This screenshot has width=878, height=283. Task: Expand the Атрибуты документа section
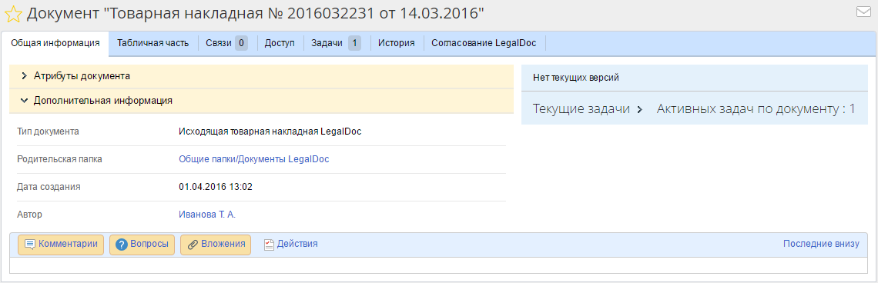coord(261,76)
